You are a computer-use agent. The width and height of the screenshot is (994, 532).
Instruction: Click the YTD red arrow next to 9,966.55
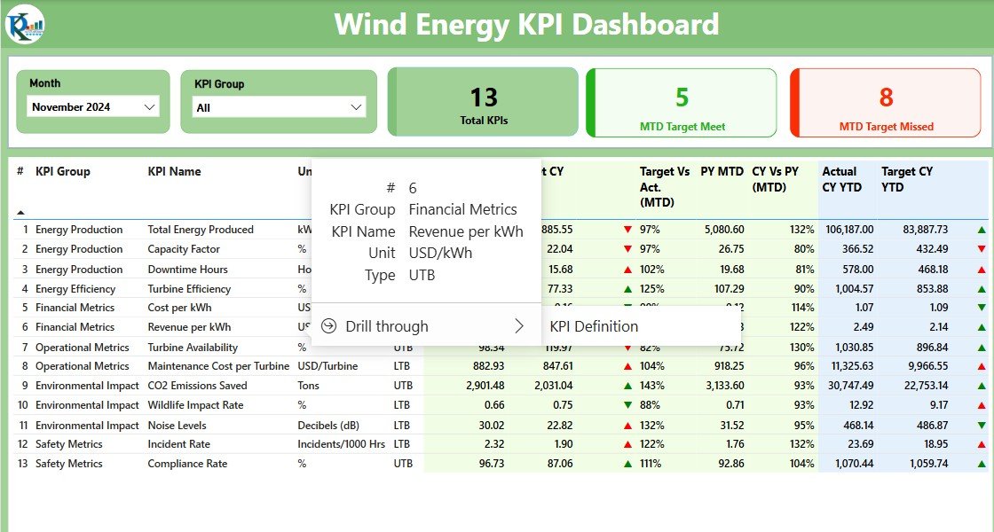982,366
